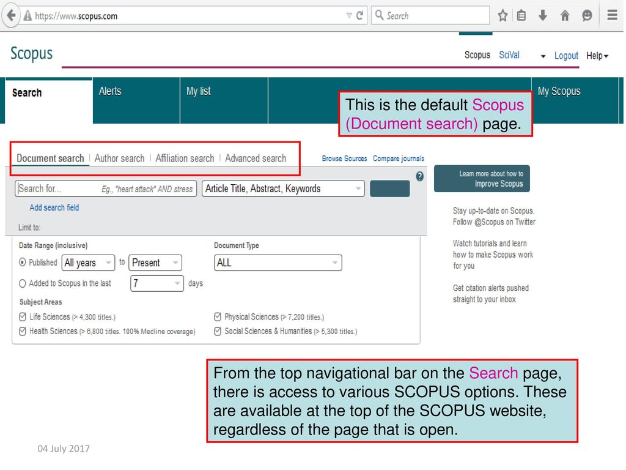The height and width of the screenshot is (470, 626).
Task: Click Watch tutorials and learn text
Action: click(x=490, y=244)
